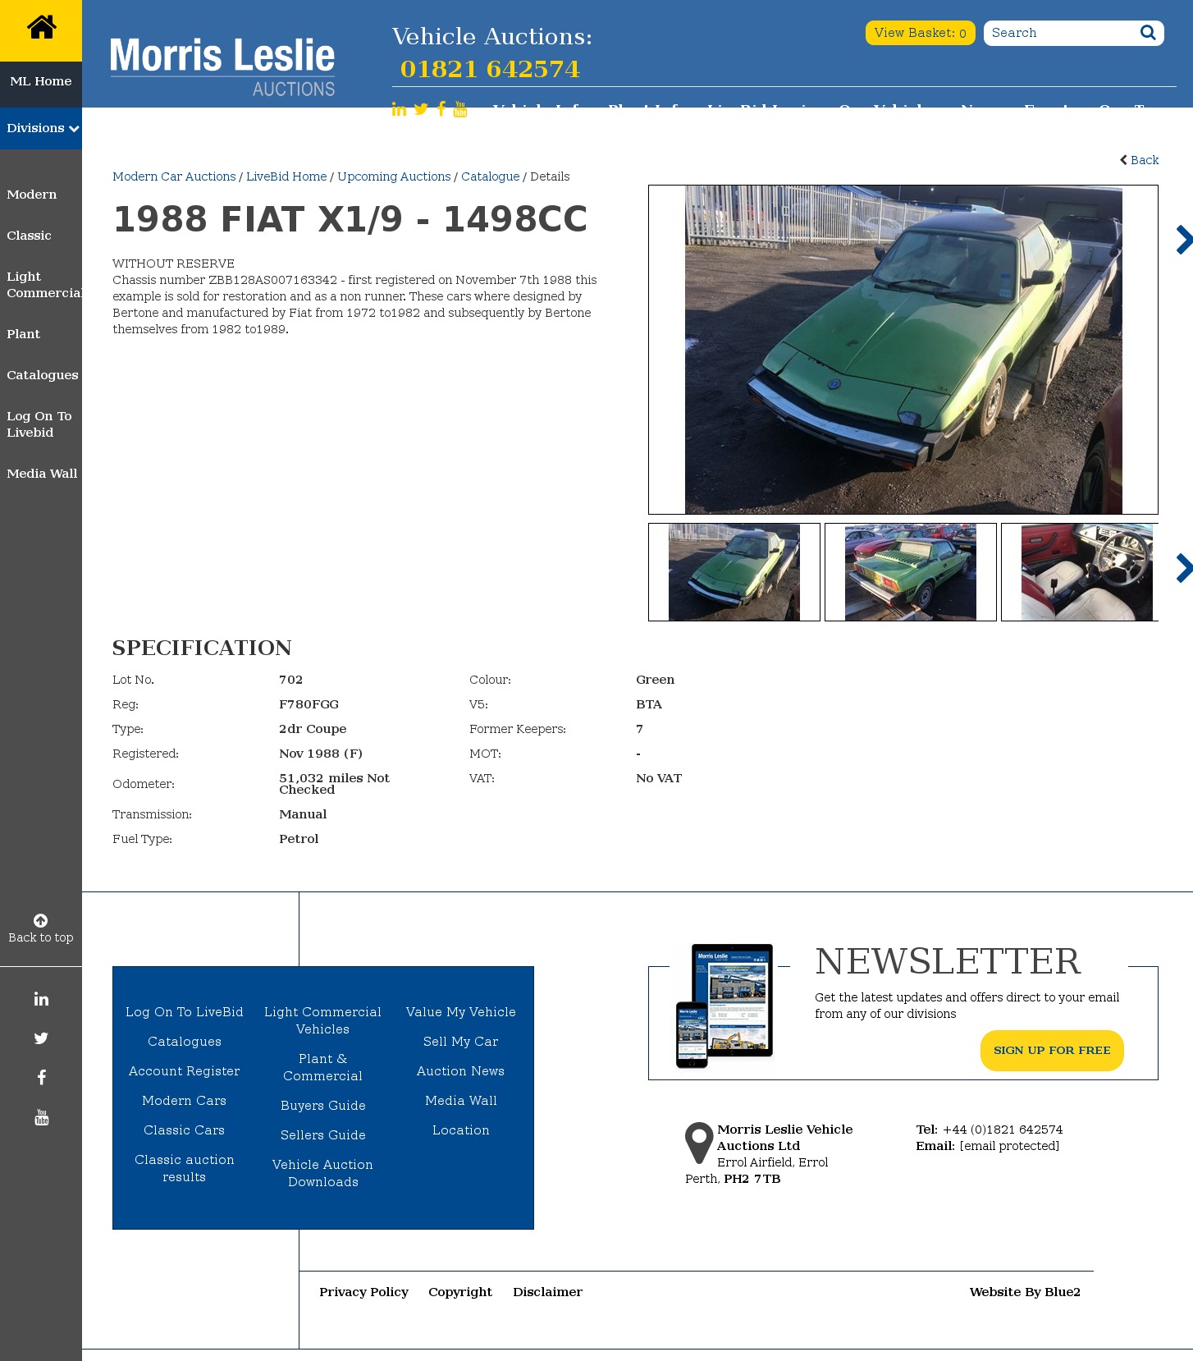1193x1361 pixels.
Task: Open Copyright link
Action: click(x=460, y=1292)
